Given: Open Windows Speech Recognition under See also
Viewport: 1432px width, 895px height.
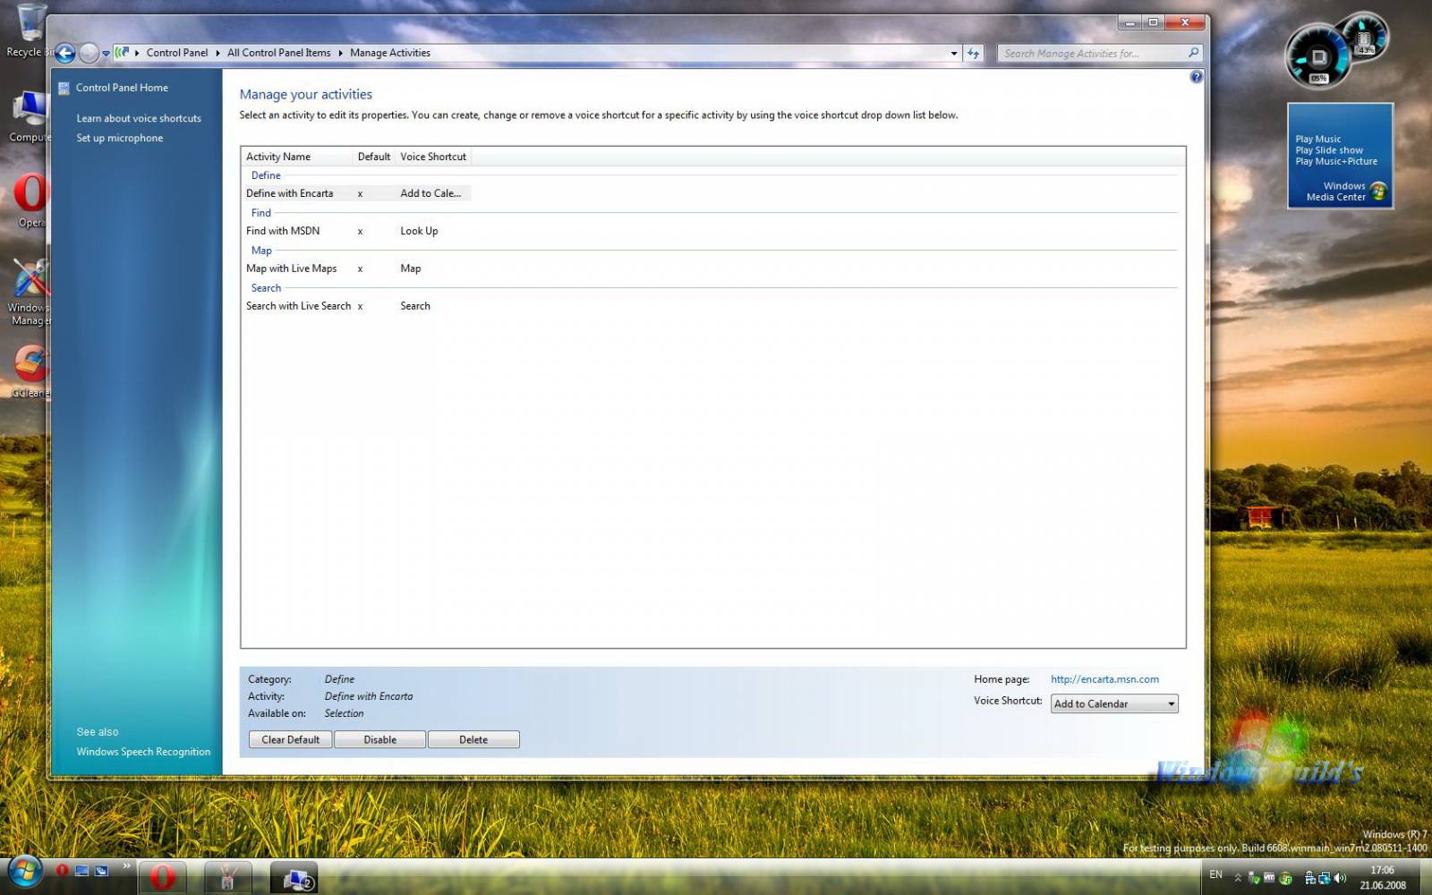Looking at the screenshot, I should [x=143, y=752].
